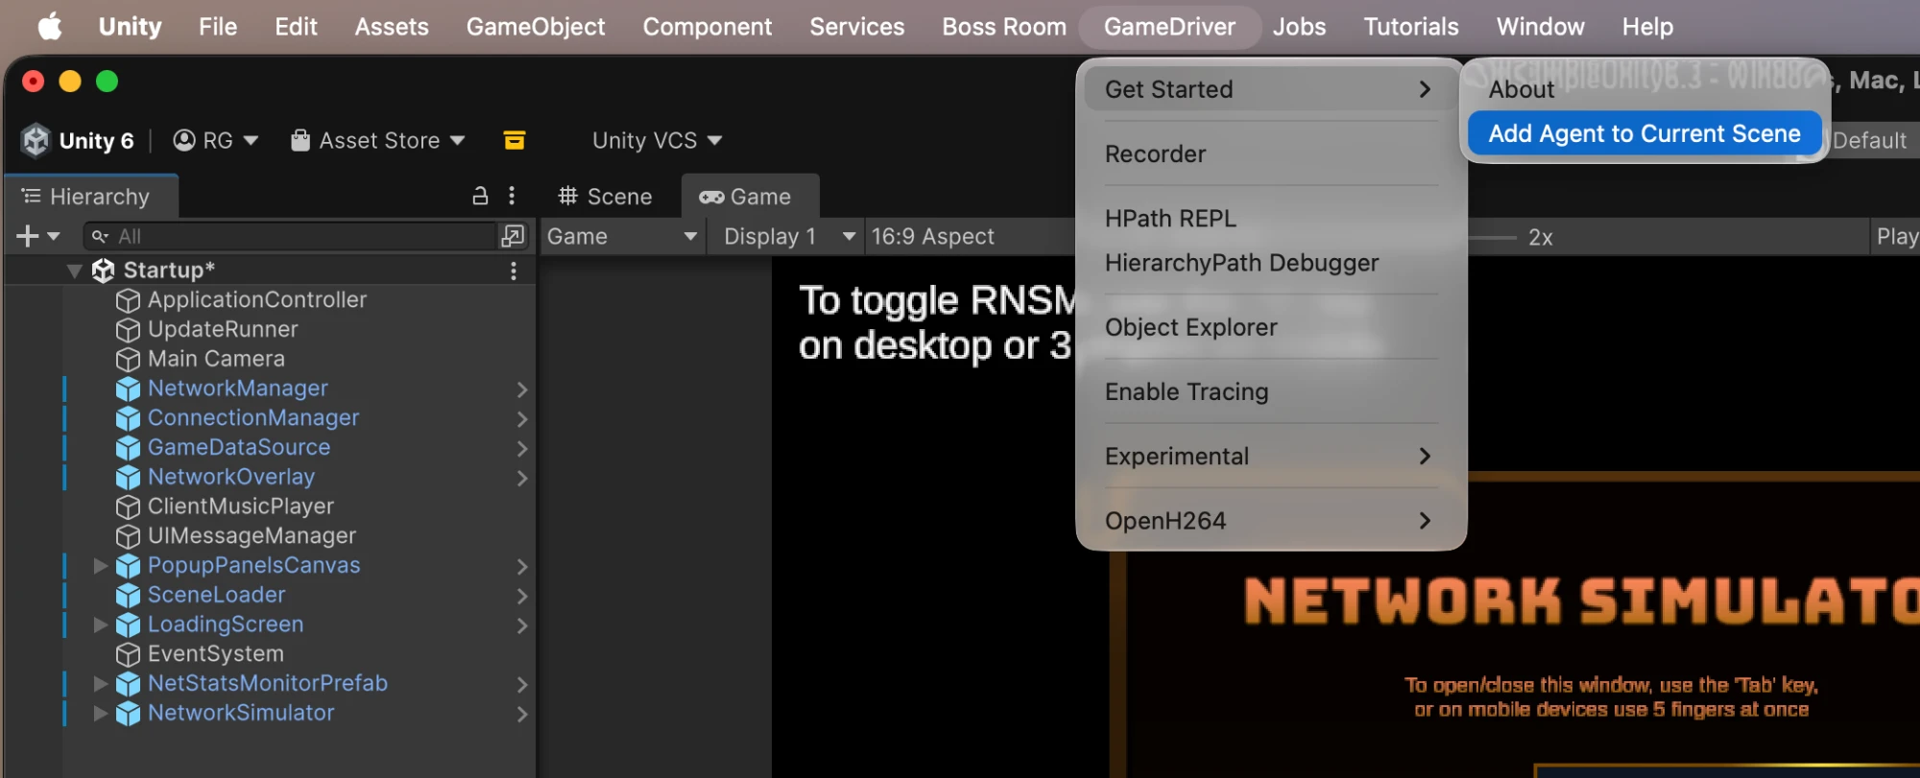Click Add Agent to Current Scene
Viewport: 1920px width, 778px height.
[x=1644, y=133]
